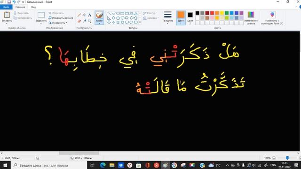Viewport: 301px width, 169px height.
Task: Switch to the Home ribbon tab
Action: pyautogui.click(x=20, y=7)
